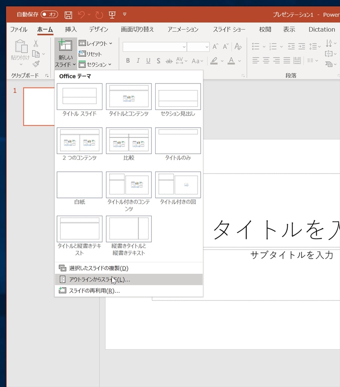Viewport: 340px width, 387px height.
Task: Pick the 白紙 (Blank) layout thumbnail
Action: pos(79,185)
